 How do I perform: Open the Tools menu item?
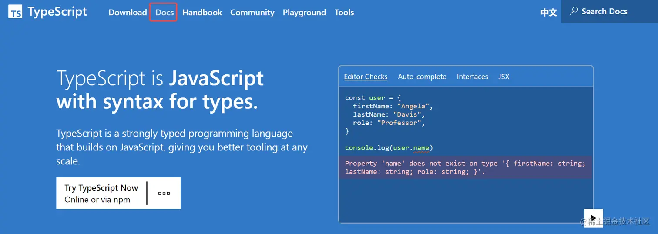click(x=344, y=13)
